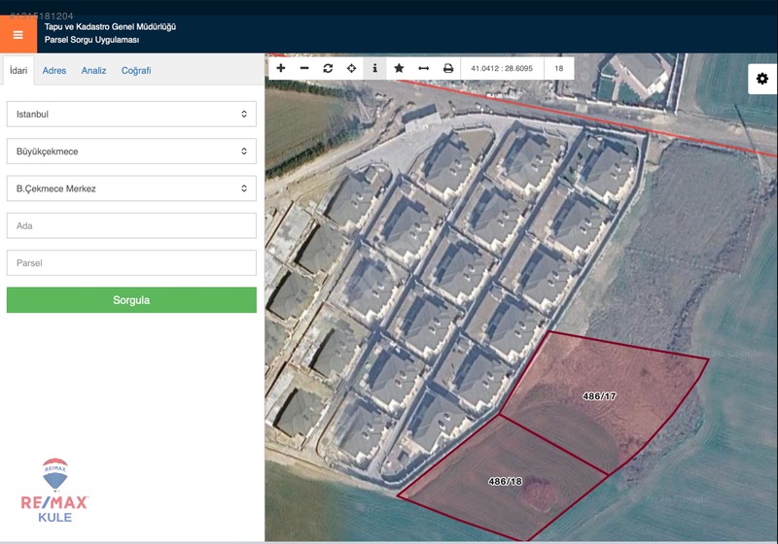Zoom in the map with plus icon
Viewport: 778px width, 544px height.
coord(281,68)
